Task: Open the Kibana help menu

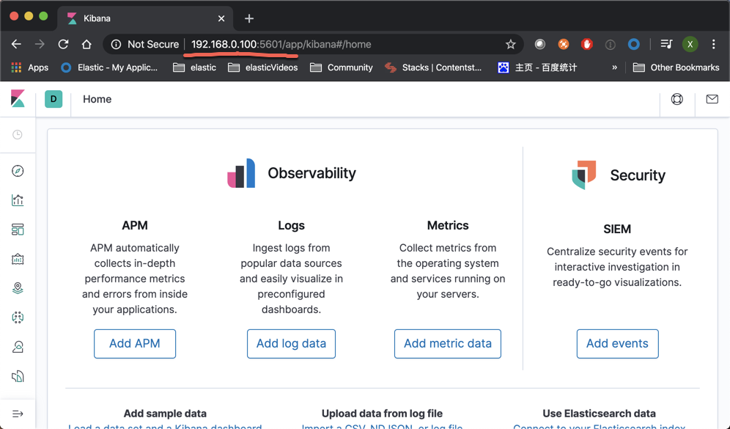Action: [x=676, y=98]
